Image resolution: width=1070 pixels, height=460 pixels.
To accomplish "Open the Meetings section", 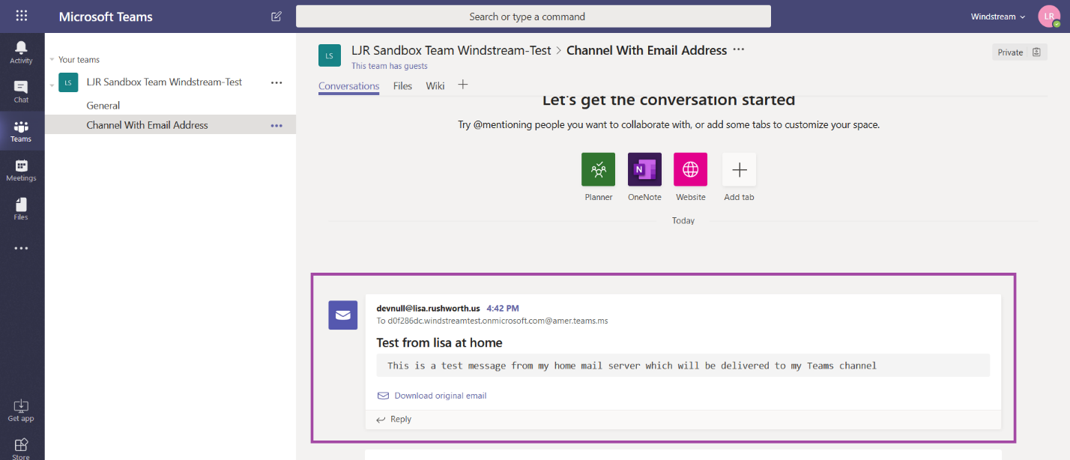I will (x=21, y=170).
